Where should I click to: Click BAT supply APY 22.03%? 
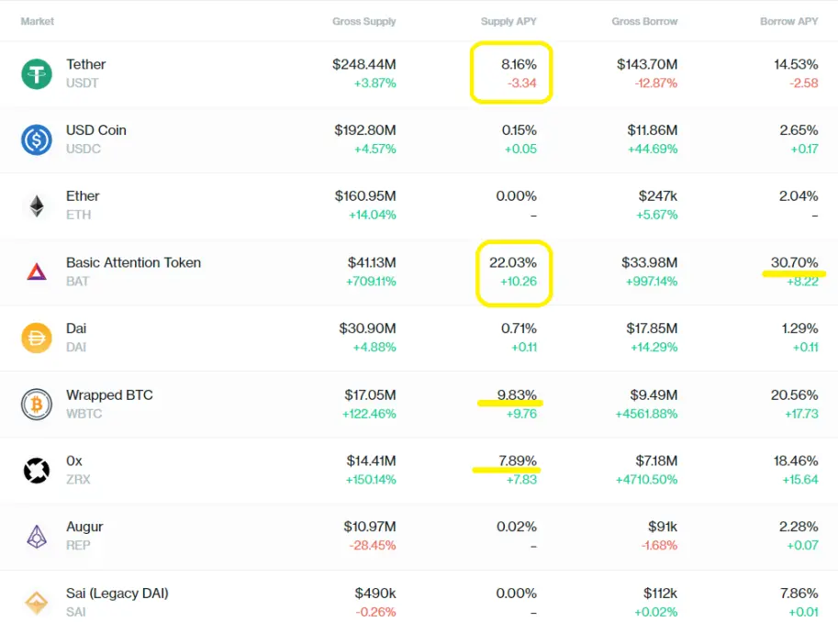coord(512,262)
